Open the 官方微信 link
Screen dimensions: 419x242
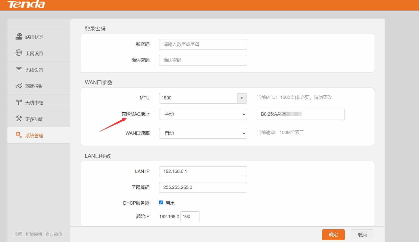54,234
